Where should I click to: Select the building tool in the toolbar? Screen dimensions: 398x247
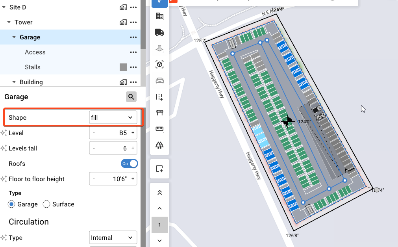tap(159, 16)
